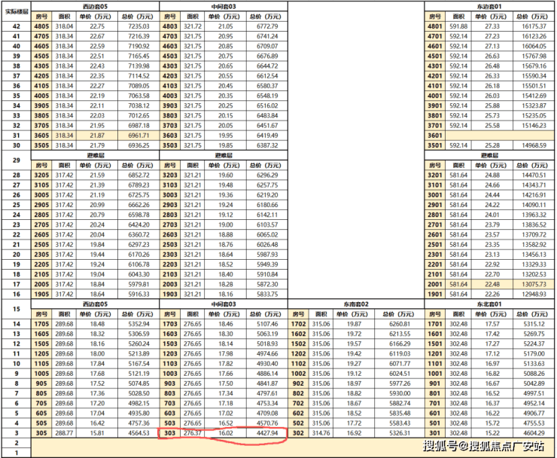Click highlighted total price 13075.73

[x=534, y=284]
